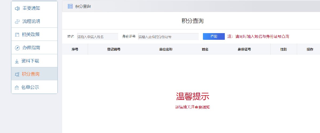
Task: Open the 重要通知 menu item text
Action: click(31, 8)
